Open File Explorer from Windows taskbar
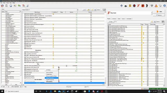Screen dimensions: 167x93 55,91
